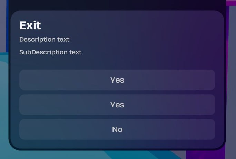This screenshot has height=159, width=236.
Task: Click dialog padding beneath the No button
Action: 117,143
